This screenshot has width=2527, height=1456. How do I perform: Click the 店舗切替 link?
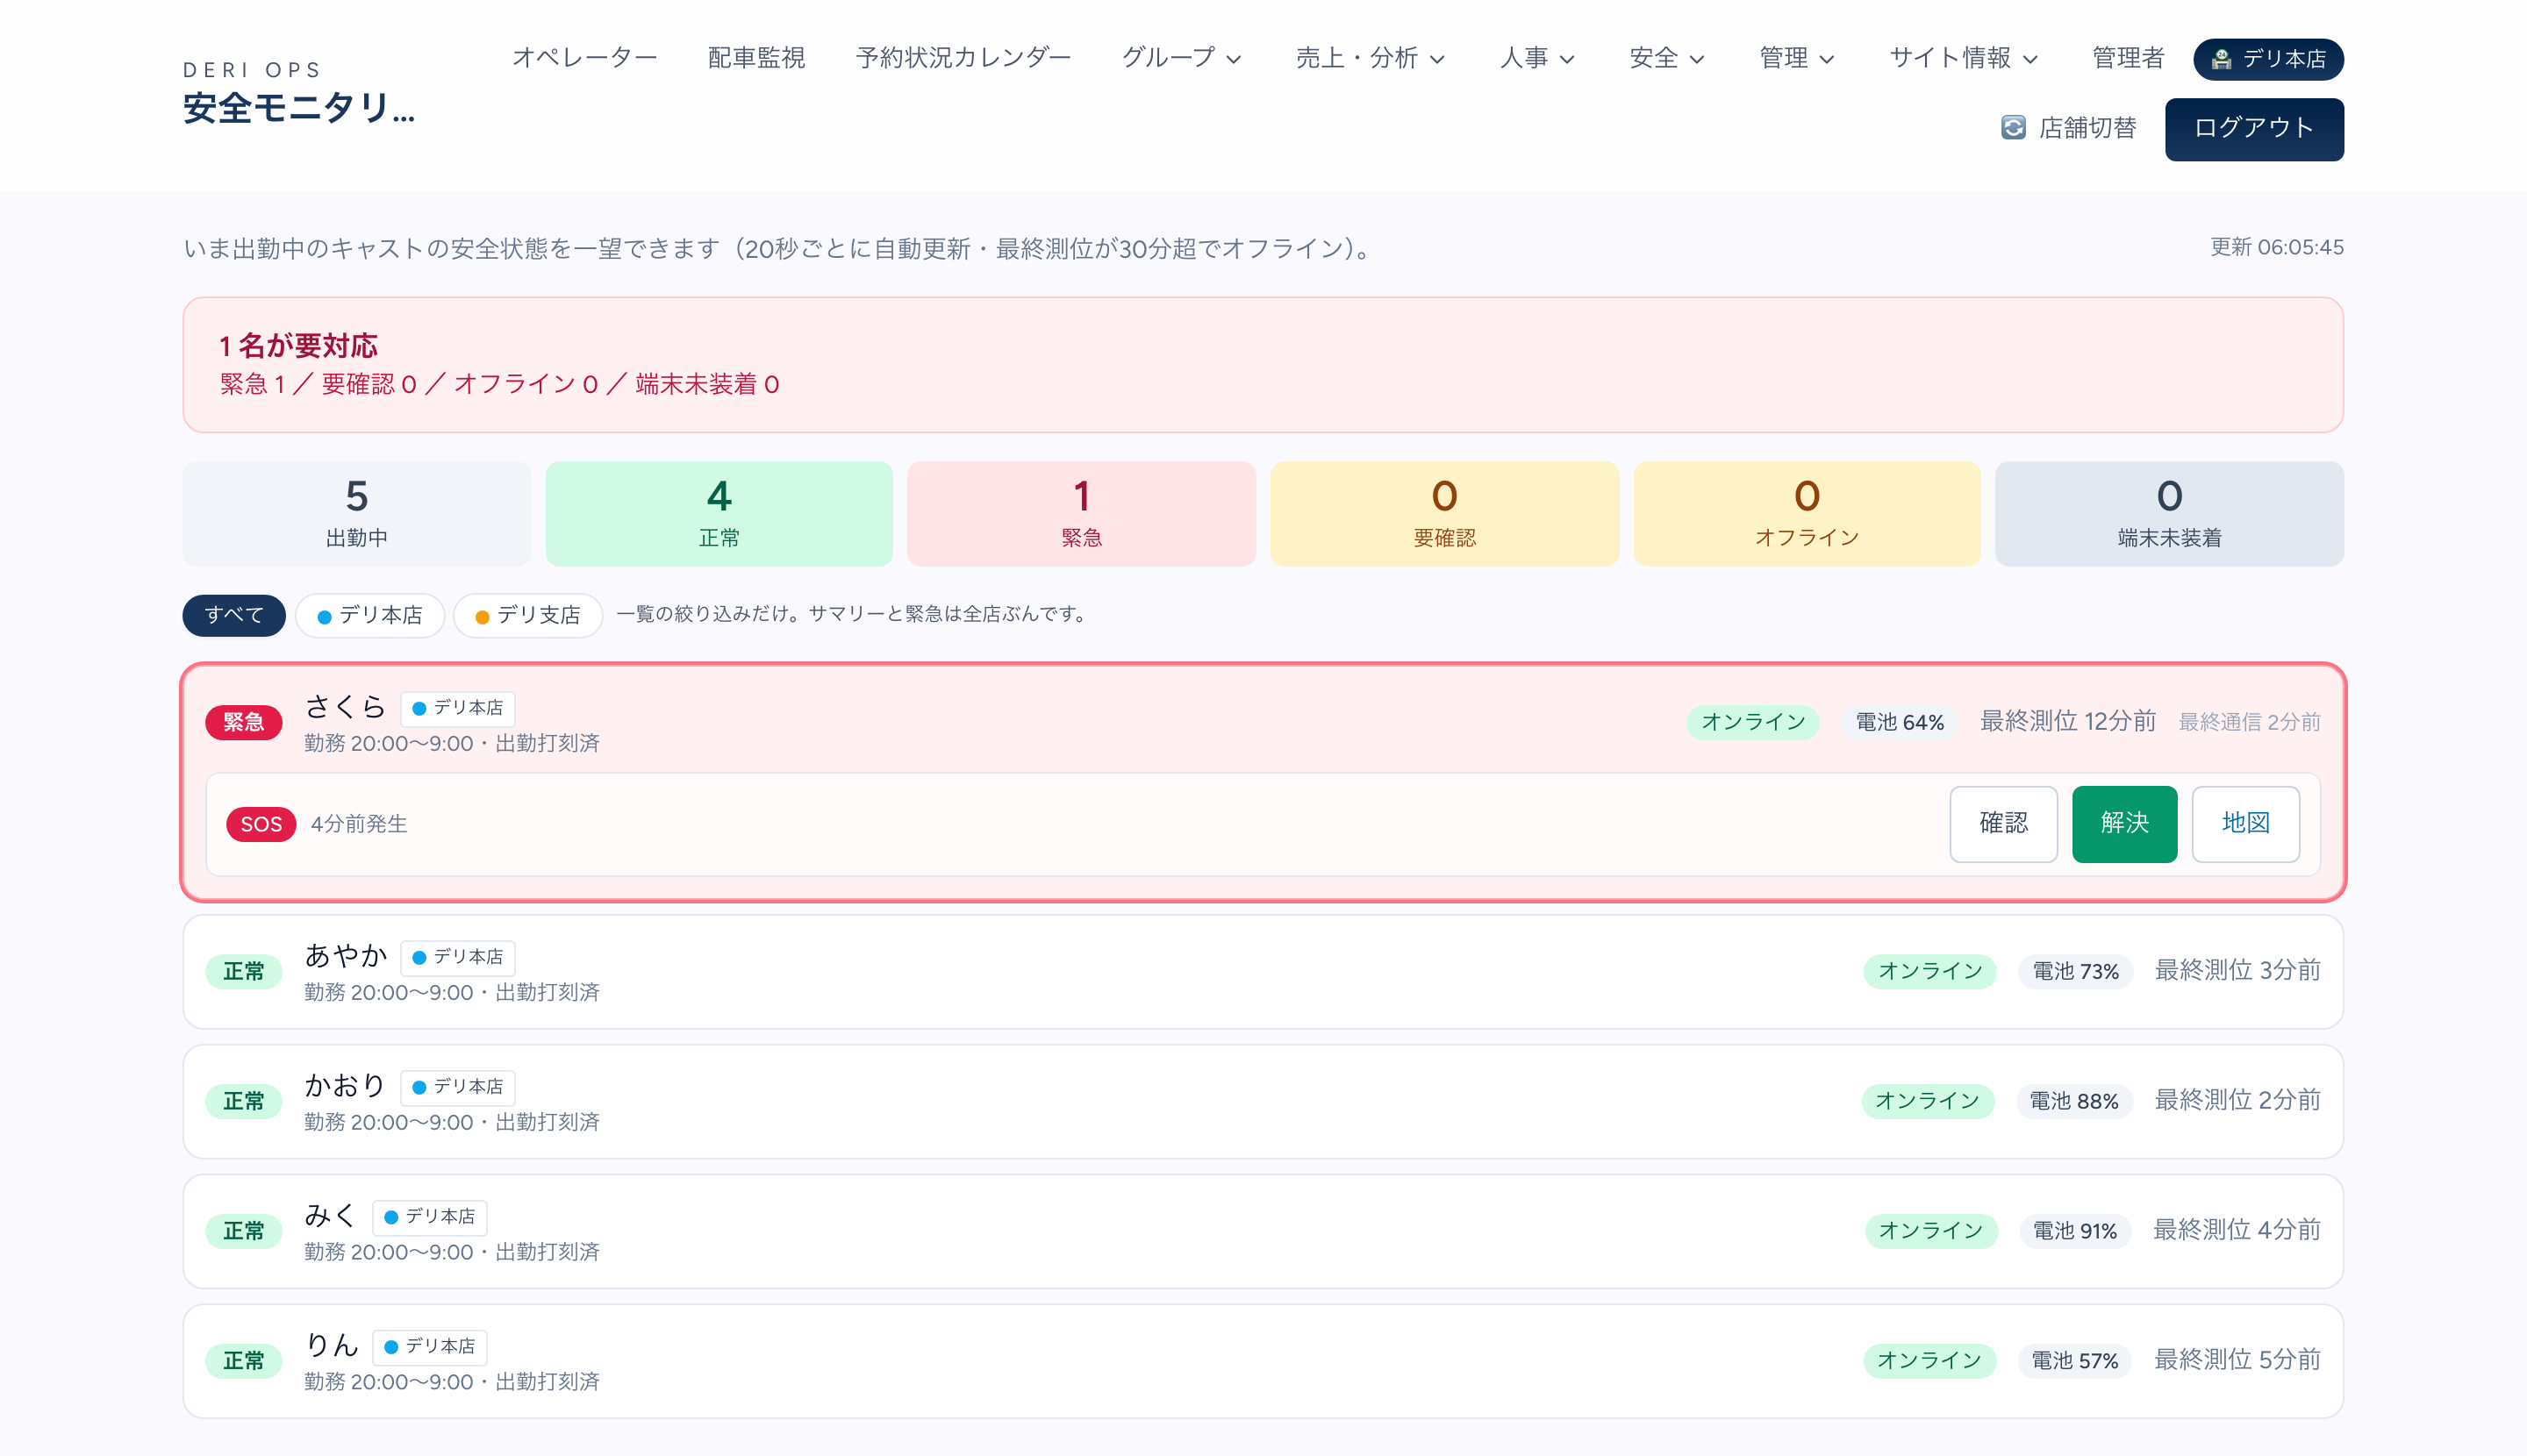point(2069,128)
